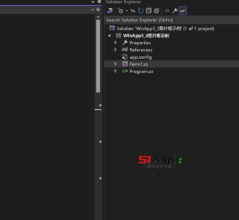Click the editor vertical scrollbar thumb
Screen dimensions: 239x220
click(x=98, y=56)
